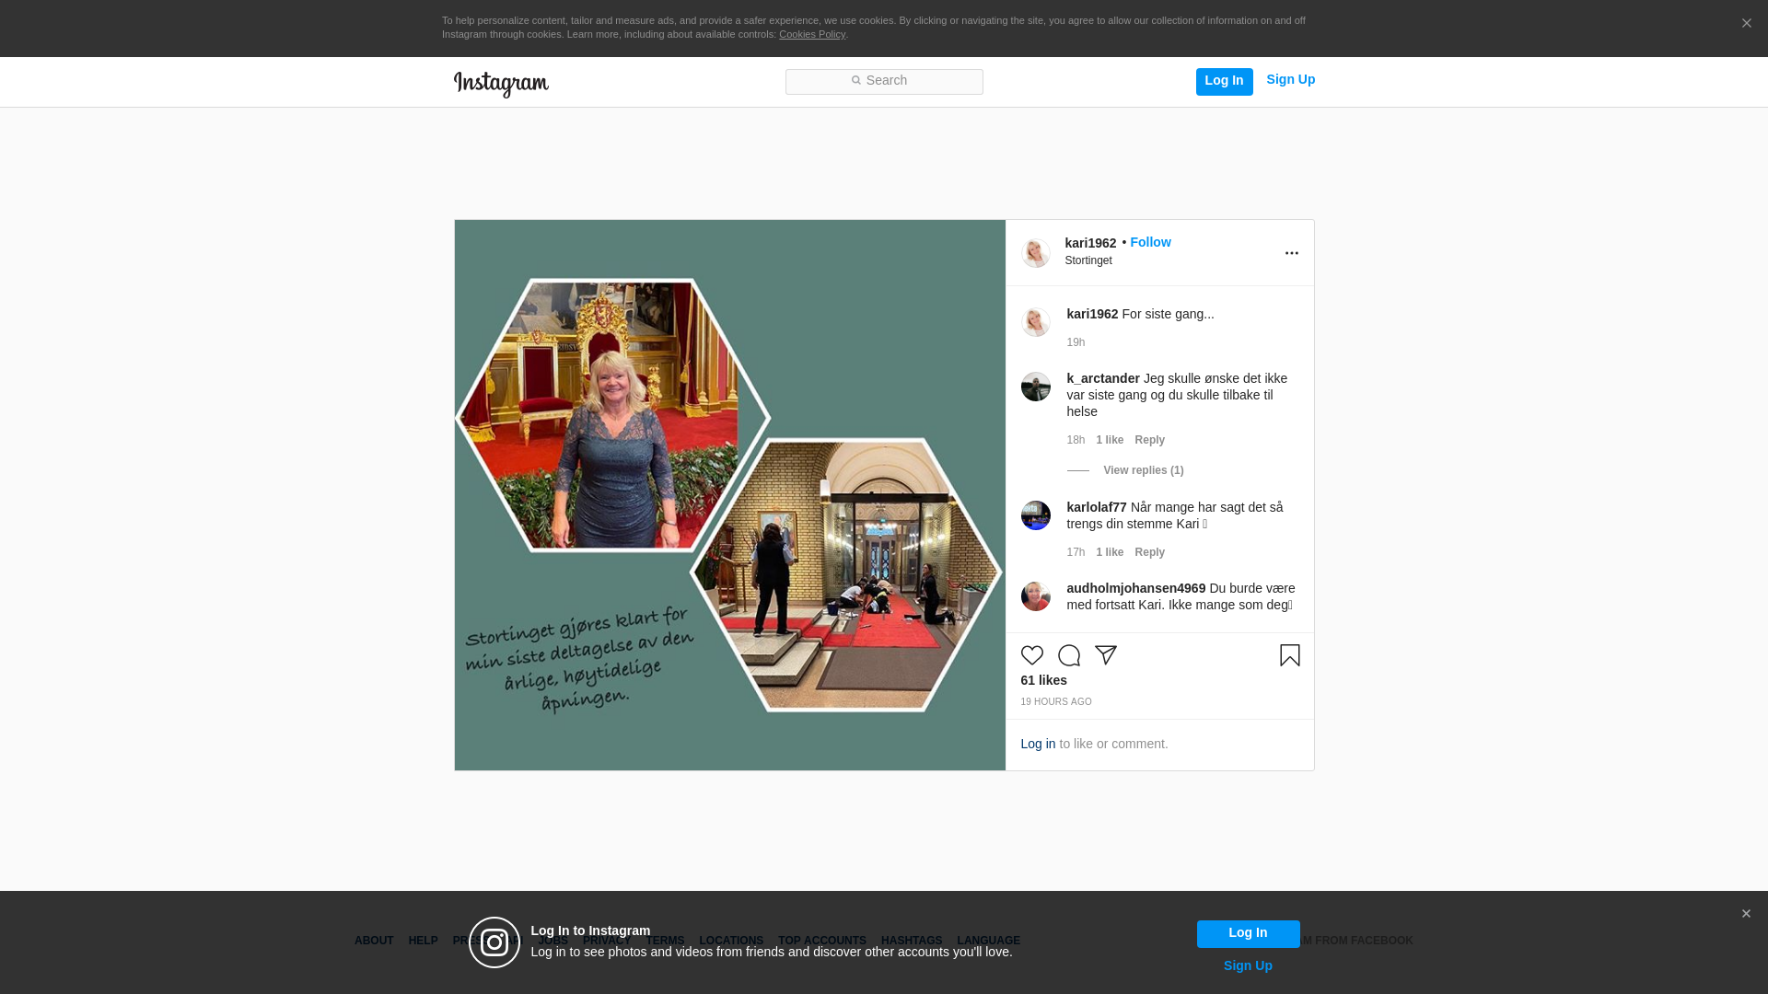Open LOCATIONS footer link
Viewport: 1768px width, 994px height.
(731, 941)
